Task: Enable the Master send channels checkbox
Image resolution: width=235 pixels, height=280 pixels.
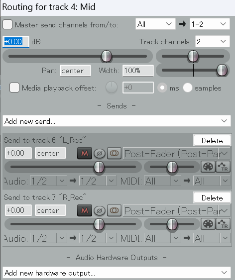Action: [x=7, y=24]
